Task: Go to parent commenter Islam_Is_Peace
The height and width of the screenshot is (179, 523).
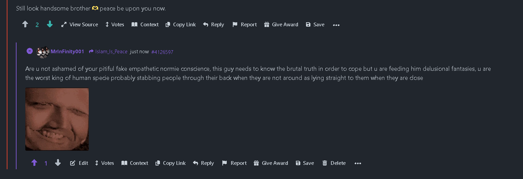Action: pyautogui.click(x=111, y=52)
